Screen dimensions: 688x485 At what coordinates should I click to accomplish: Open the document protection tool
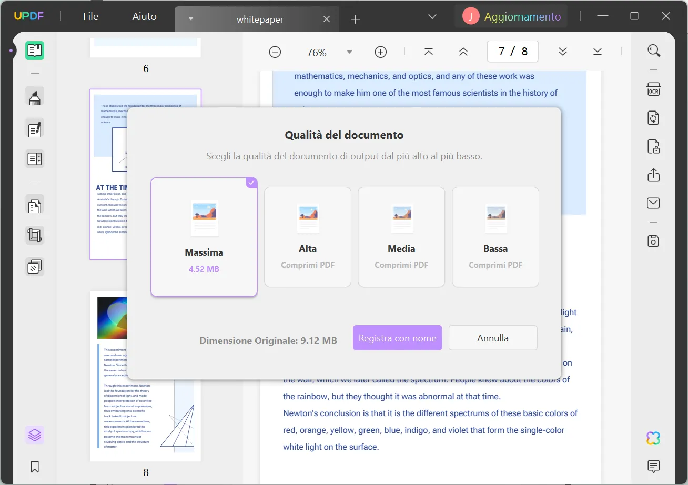pos(653,147)
